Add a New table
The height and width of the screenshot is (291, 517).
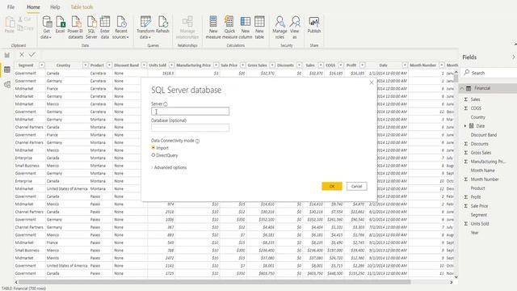pyautogui.click(x=259, y=27)
